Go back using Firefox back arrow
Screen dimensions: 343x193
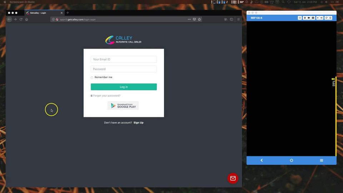click(x=9, y=19)
